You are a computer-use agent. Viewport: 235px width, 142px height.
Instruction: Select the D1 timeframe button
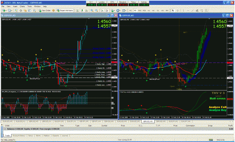pos(158,10)
